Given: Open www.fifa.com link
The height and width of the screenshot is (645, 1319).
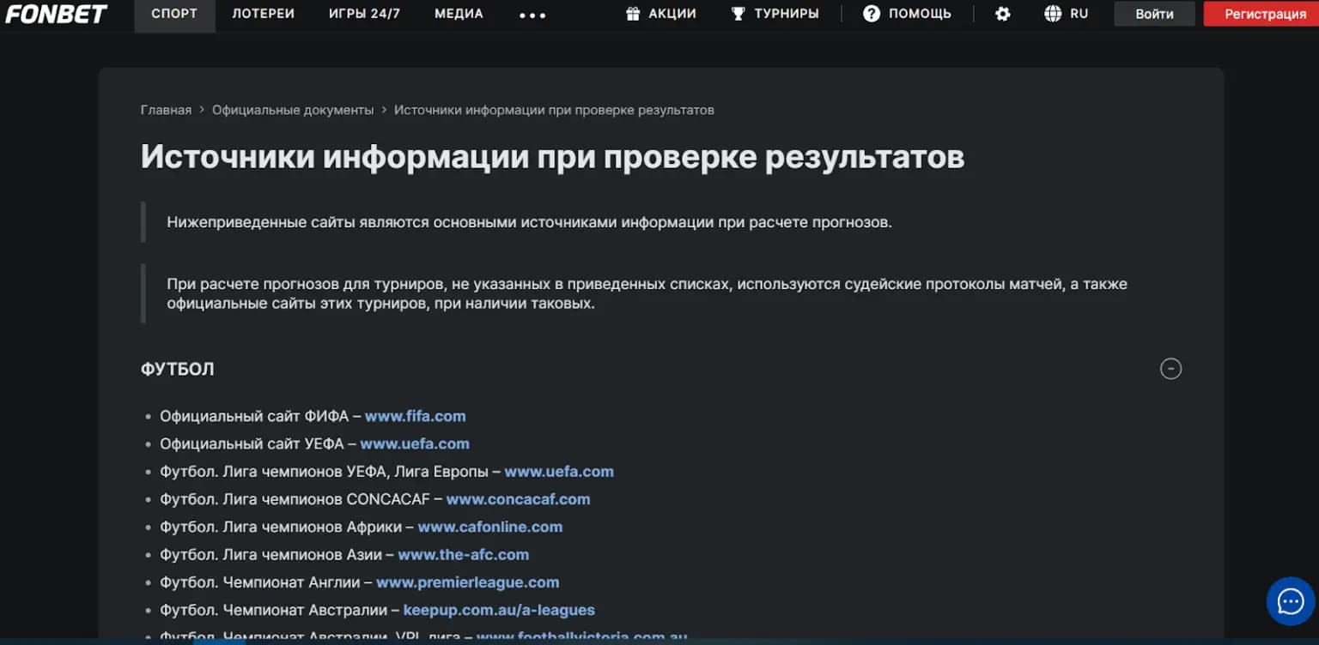Looking at the screenshot, I should point(416,416).
